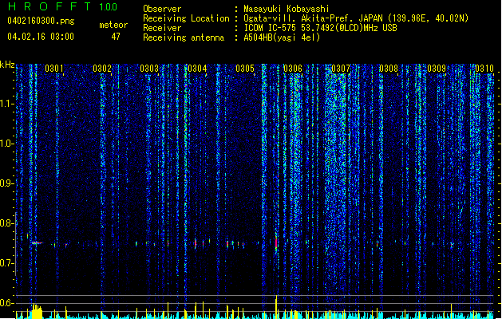Click the HROFFT 1.0.0 title text
The width and height of the screenshot is (502, 319).
(62, 6)
